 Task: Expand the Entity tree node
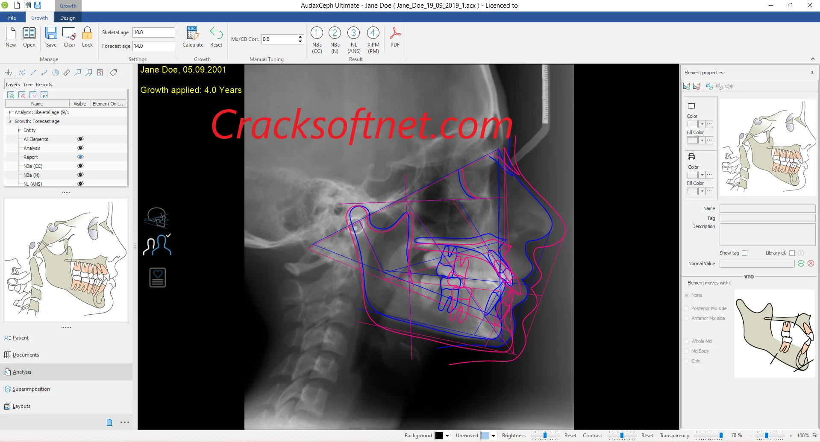point(19,130)
